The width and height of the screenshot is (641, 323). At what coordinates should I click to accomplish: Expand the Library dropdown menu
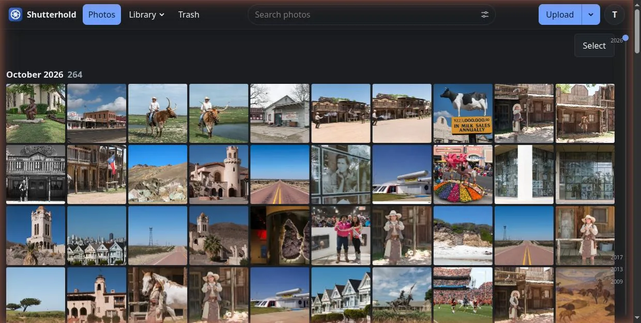(146, 14)
